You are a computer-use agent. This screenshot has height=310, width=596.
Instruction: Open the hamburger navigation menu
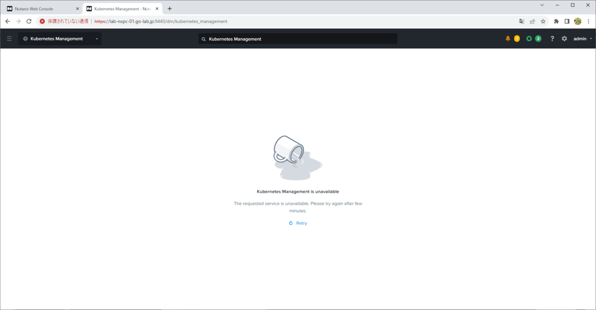click(x=9, y=39)
